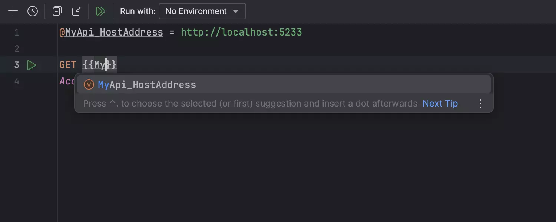Click line number 2 in the gutter
The height and width of the screenshot is (222, 556).
pyautogui.click(x=17, y=49)
